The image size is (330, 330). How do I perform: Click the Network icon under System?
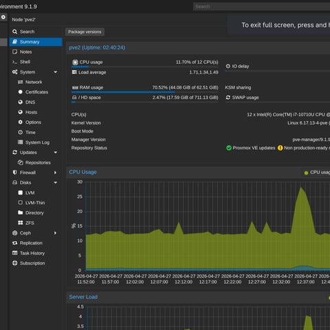21,82
